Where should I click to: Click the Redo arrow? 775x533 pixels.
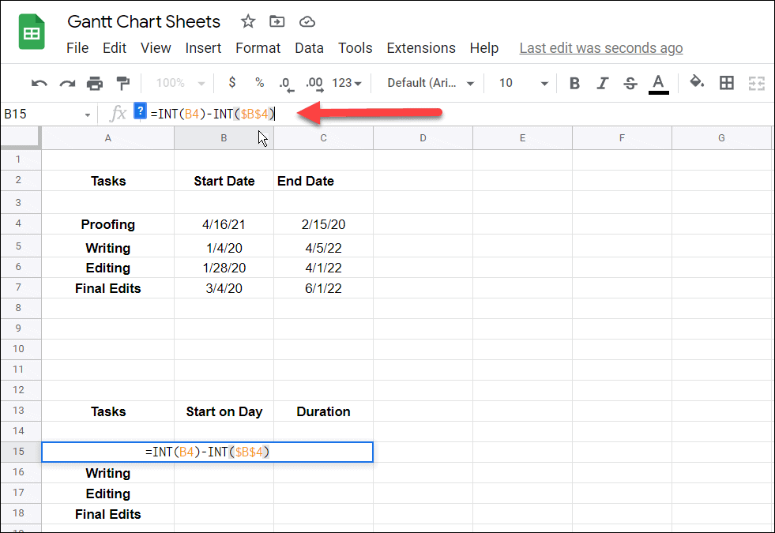(67, 83)
